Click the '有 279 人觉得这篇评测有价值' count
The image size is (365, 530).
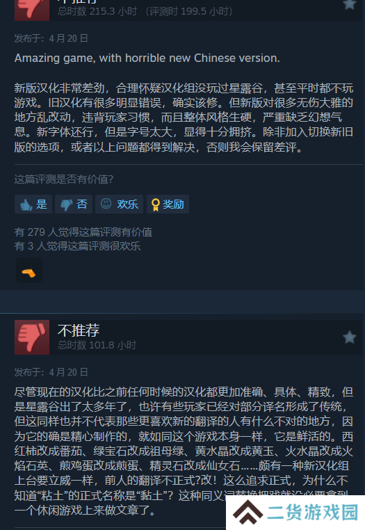pos(83,232)
